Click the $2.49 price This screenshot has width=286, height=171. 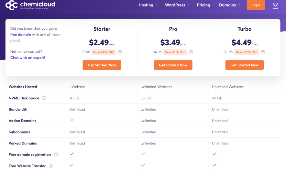(99, 42)
